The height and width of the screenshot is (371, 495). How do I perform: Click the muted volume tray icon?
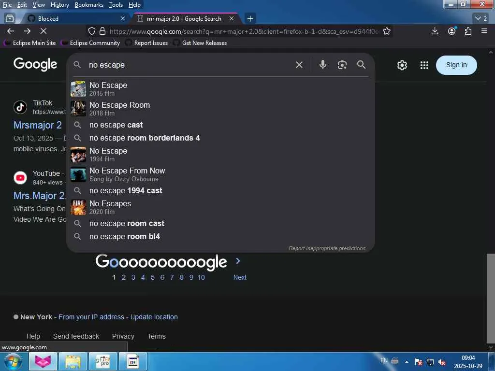[442, 362]
